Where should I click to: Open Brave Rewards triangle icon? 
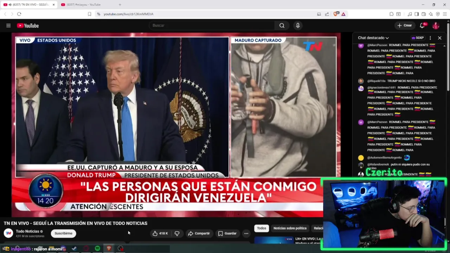[x=343, y=14]
